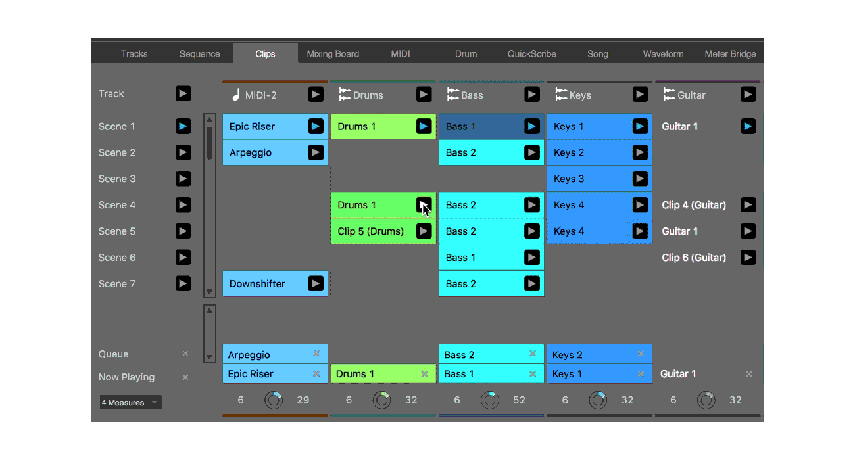The height and width of the screenshot is (460, 855).
Task: Play the Bass 1 clip in Scene 1
Action: [x=532, y=126]
